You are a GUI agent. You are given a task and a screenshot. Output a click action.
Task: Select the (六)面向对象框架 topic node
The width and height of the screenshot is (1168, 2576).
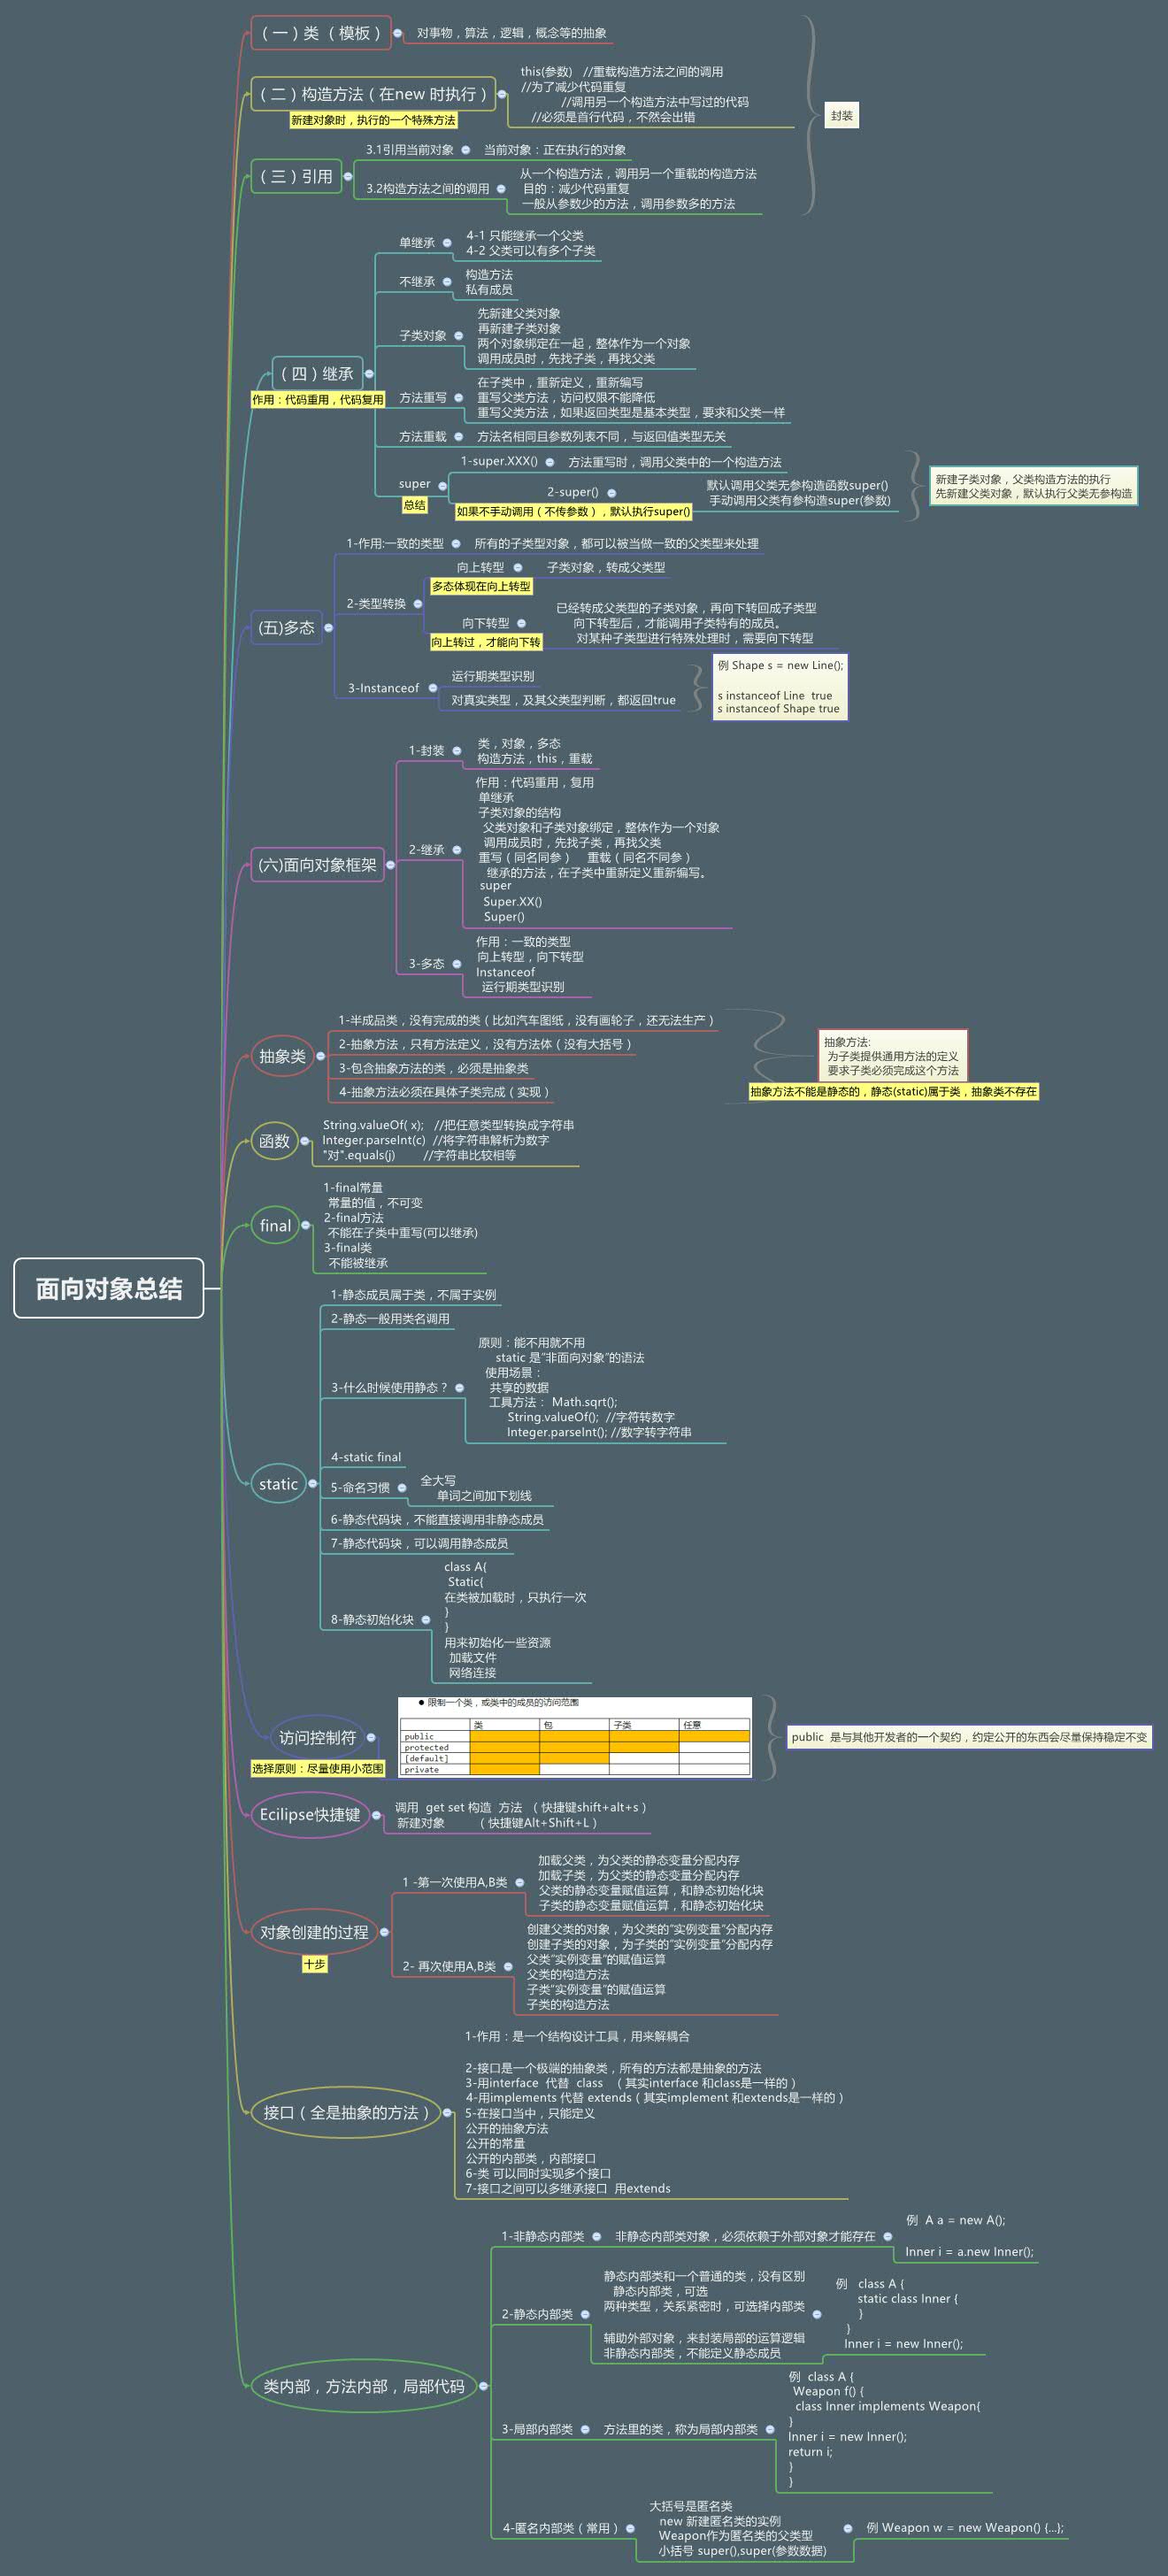pyautogui.click(x=317, y=865)
